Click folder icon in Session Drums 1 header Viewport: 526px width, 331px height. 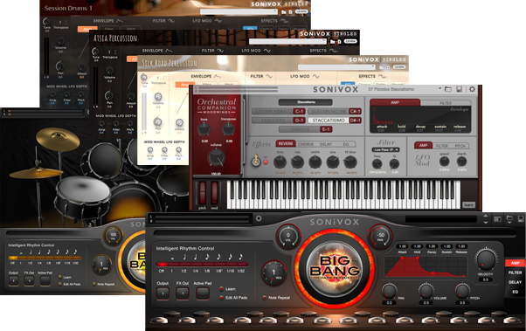(283, 11)
